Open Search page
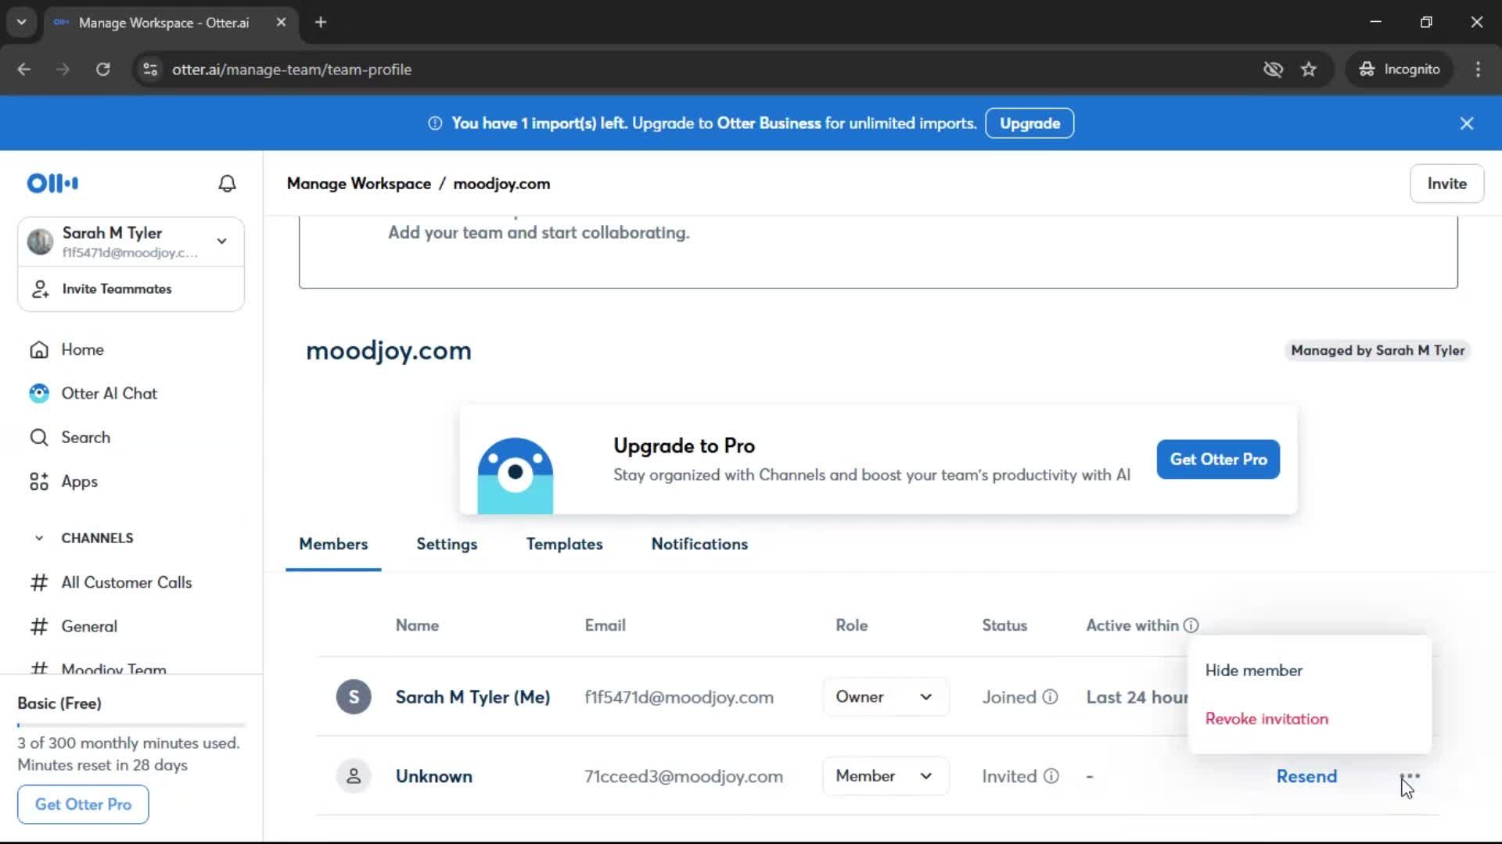Image resolution: width=1502 pixels, height=844 pixels. [85, 438]
